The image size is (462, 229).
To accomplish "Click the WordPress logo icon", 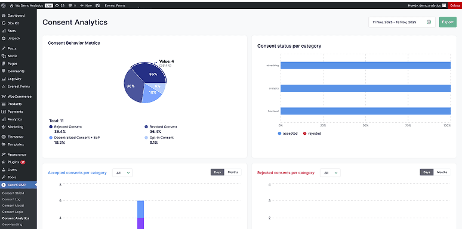I will (x=4, y=5).
